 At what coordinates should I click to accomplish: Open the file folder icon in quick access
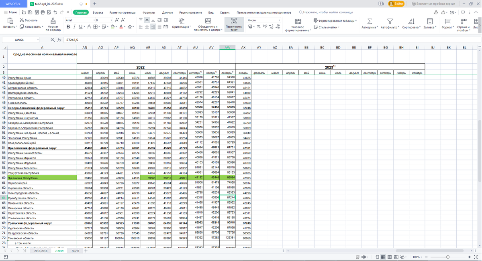point(24,12)
